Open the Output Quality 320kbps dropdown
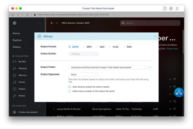This screenshot has width=193, height=129. (x=84, y=54)
